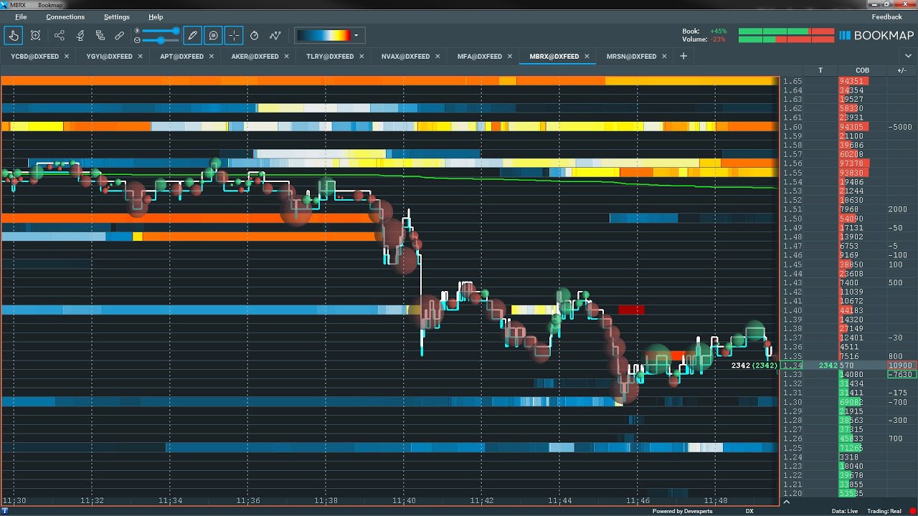
Task: Click the chain link icon
Action: tap(120, 35)
